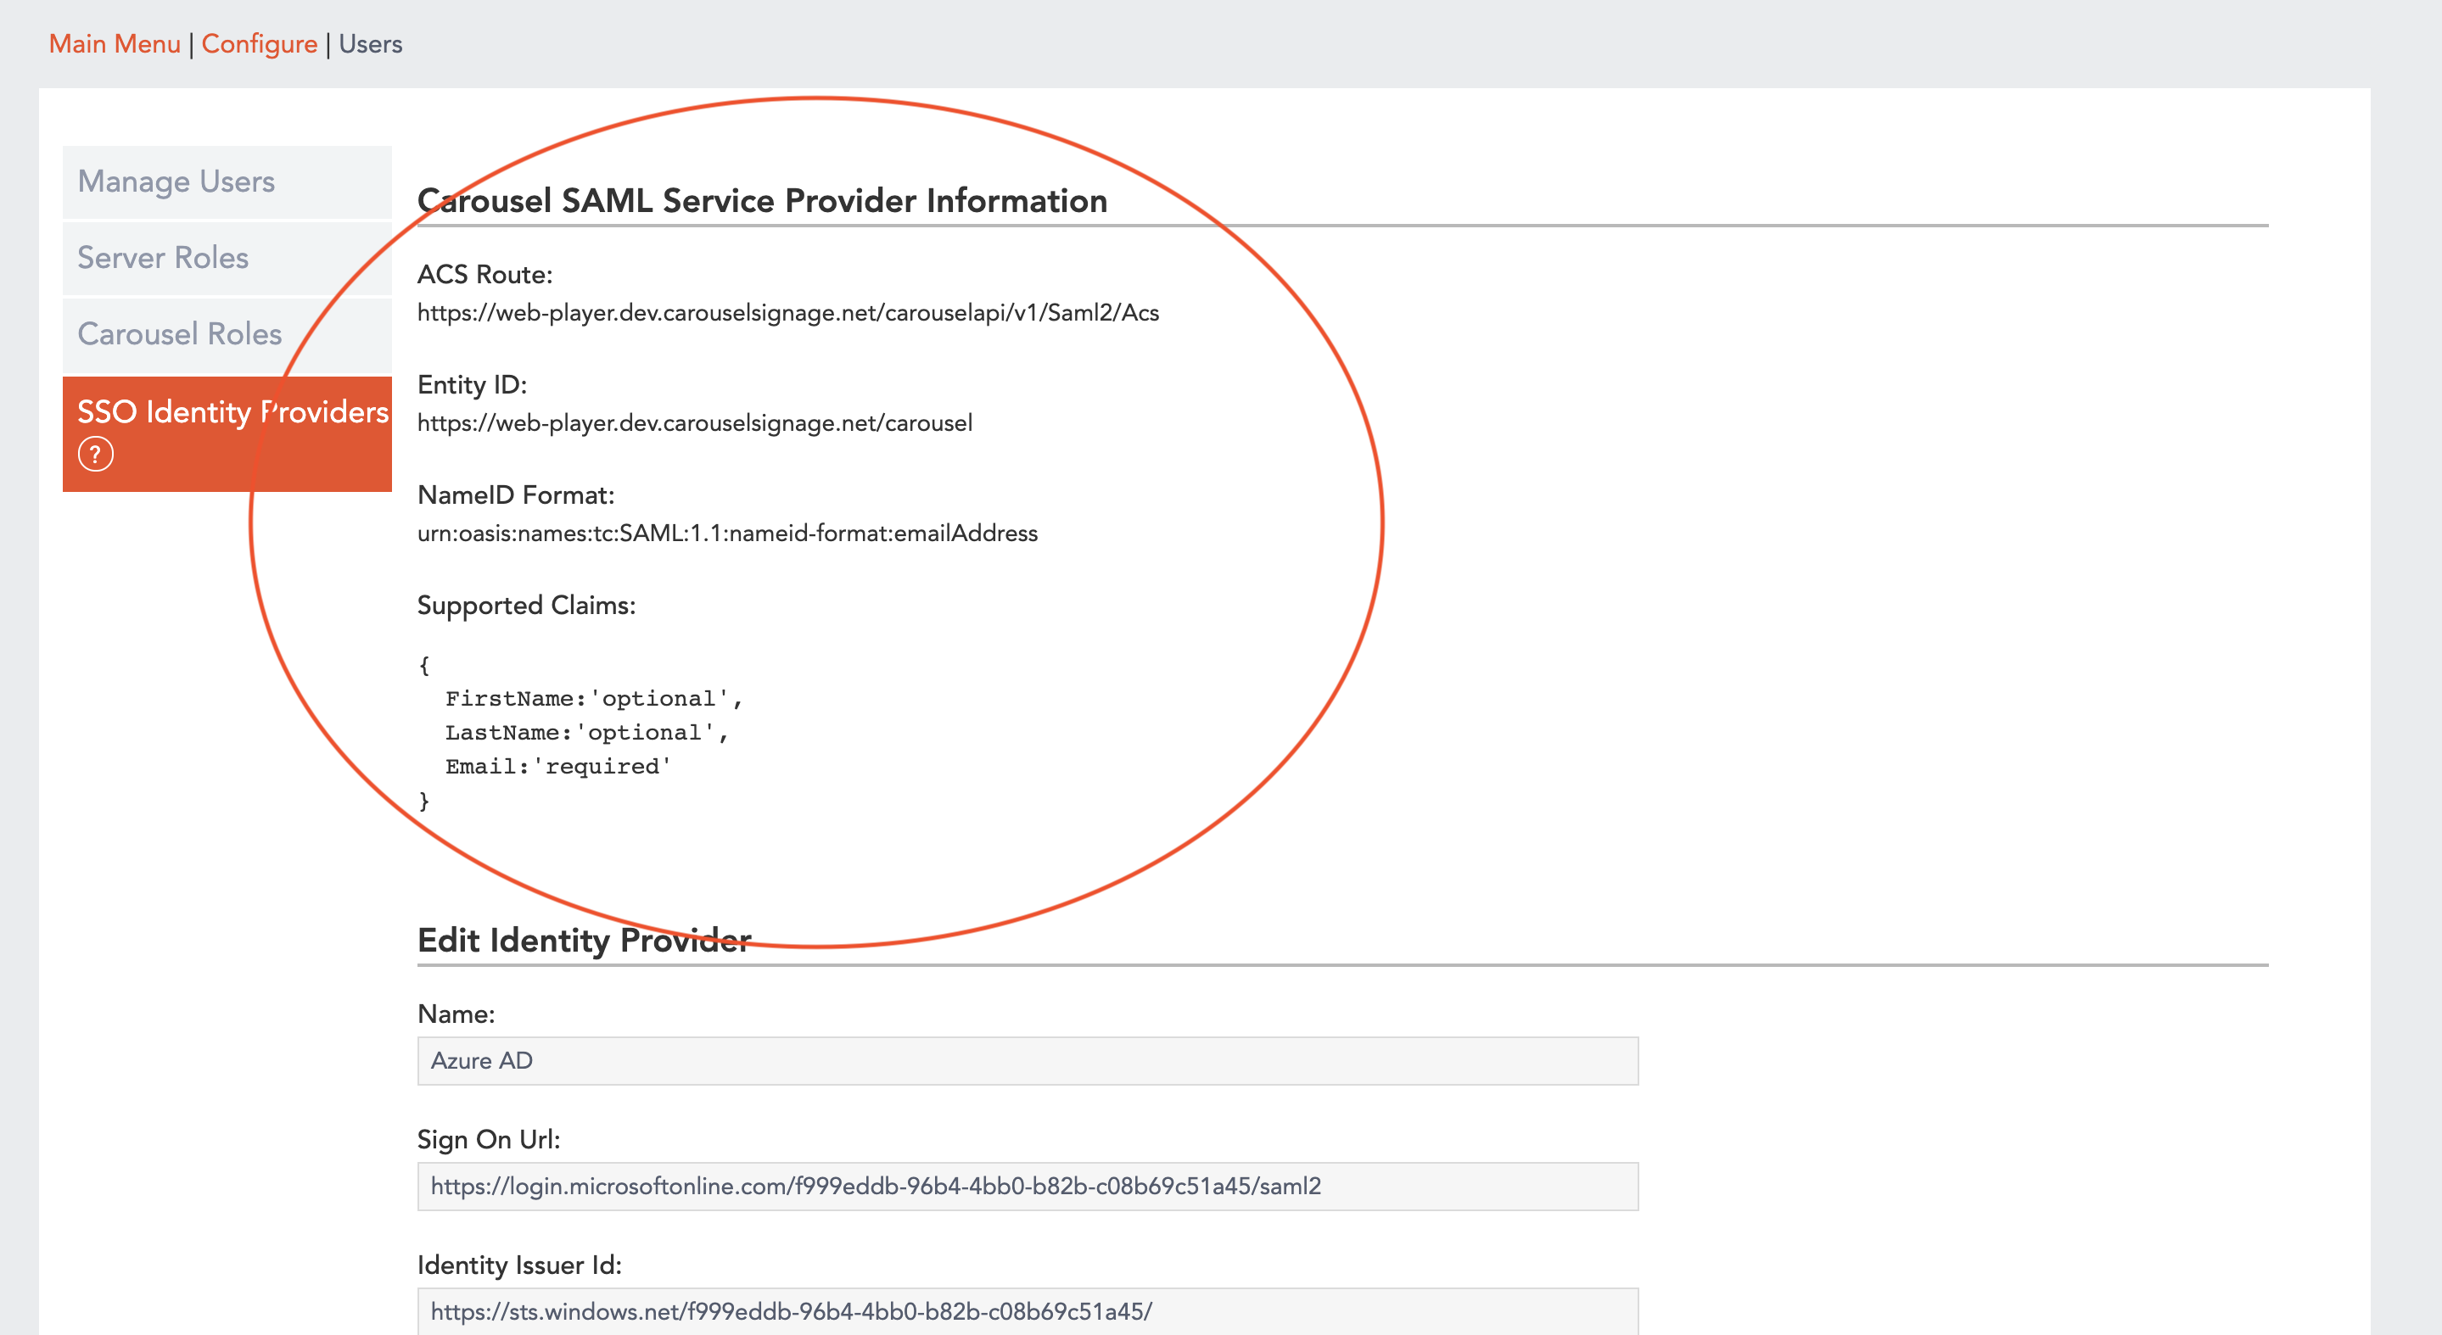Switch to the Manage Users tab
This screenshot has width=2442, height=1335.
coord(177,181)
